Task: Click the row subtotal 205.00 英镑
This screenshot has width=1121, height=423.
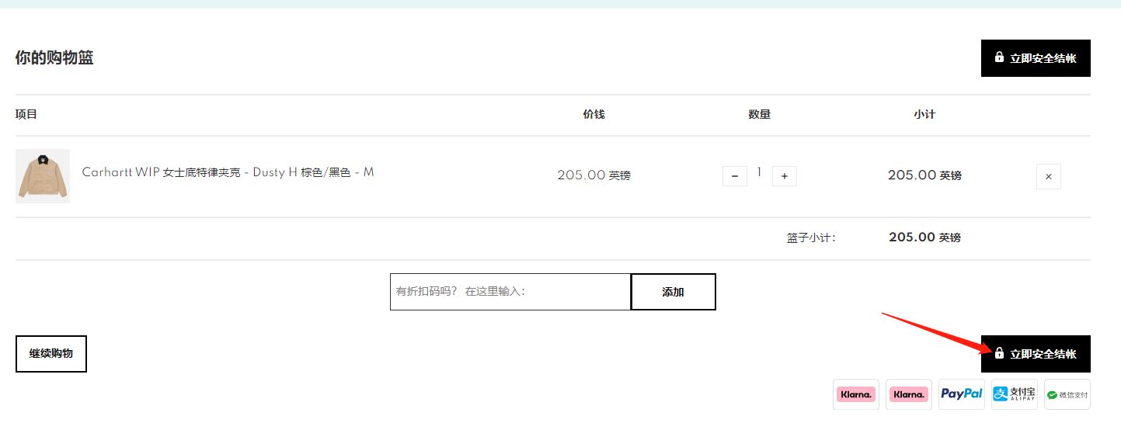Action: pos(924,175)
